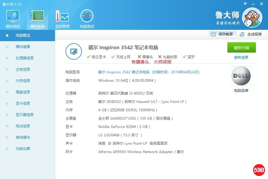Open 硬盘信息 disk info in sidebar
The width and height of the screenshot is (268, 179).
[x=23, y=92]
